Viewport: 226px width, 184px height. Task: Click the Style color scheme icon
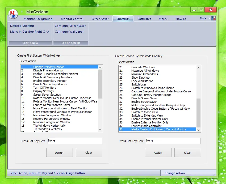tap(214, 18)
